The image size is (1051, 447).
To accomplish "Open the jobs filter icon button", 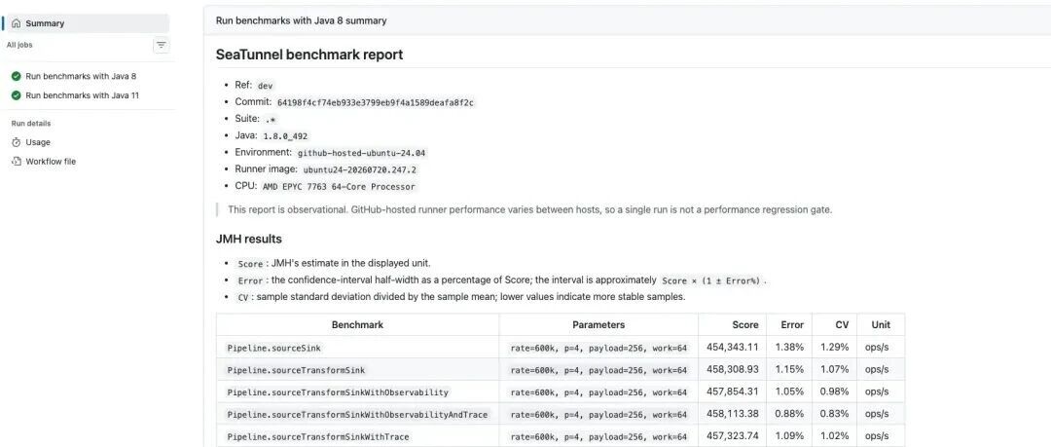I will (x=161, y=45).
